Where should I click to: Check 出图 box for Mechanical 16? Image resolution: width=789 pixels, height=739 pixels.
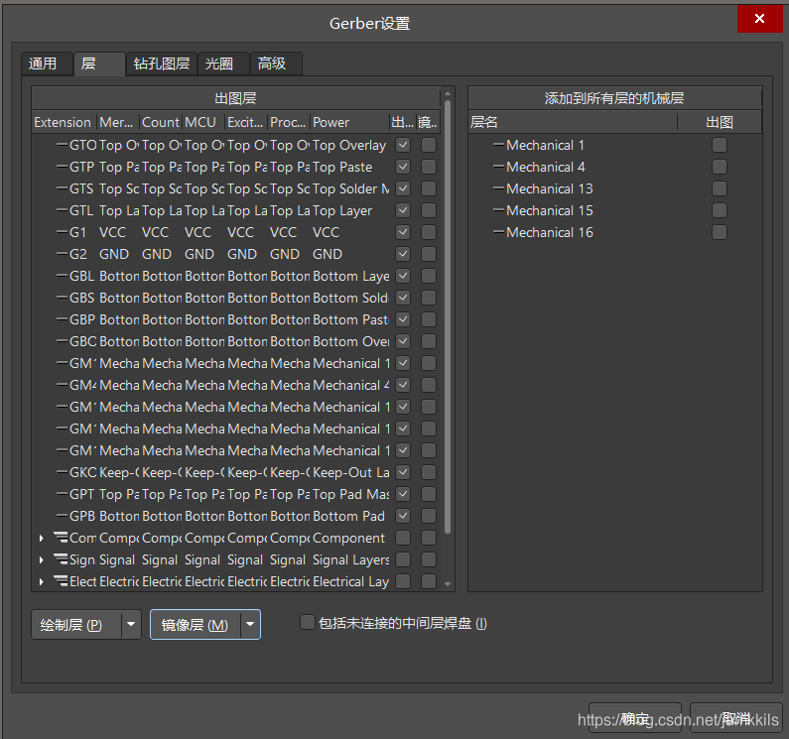tap(720, 232)
